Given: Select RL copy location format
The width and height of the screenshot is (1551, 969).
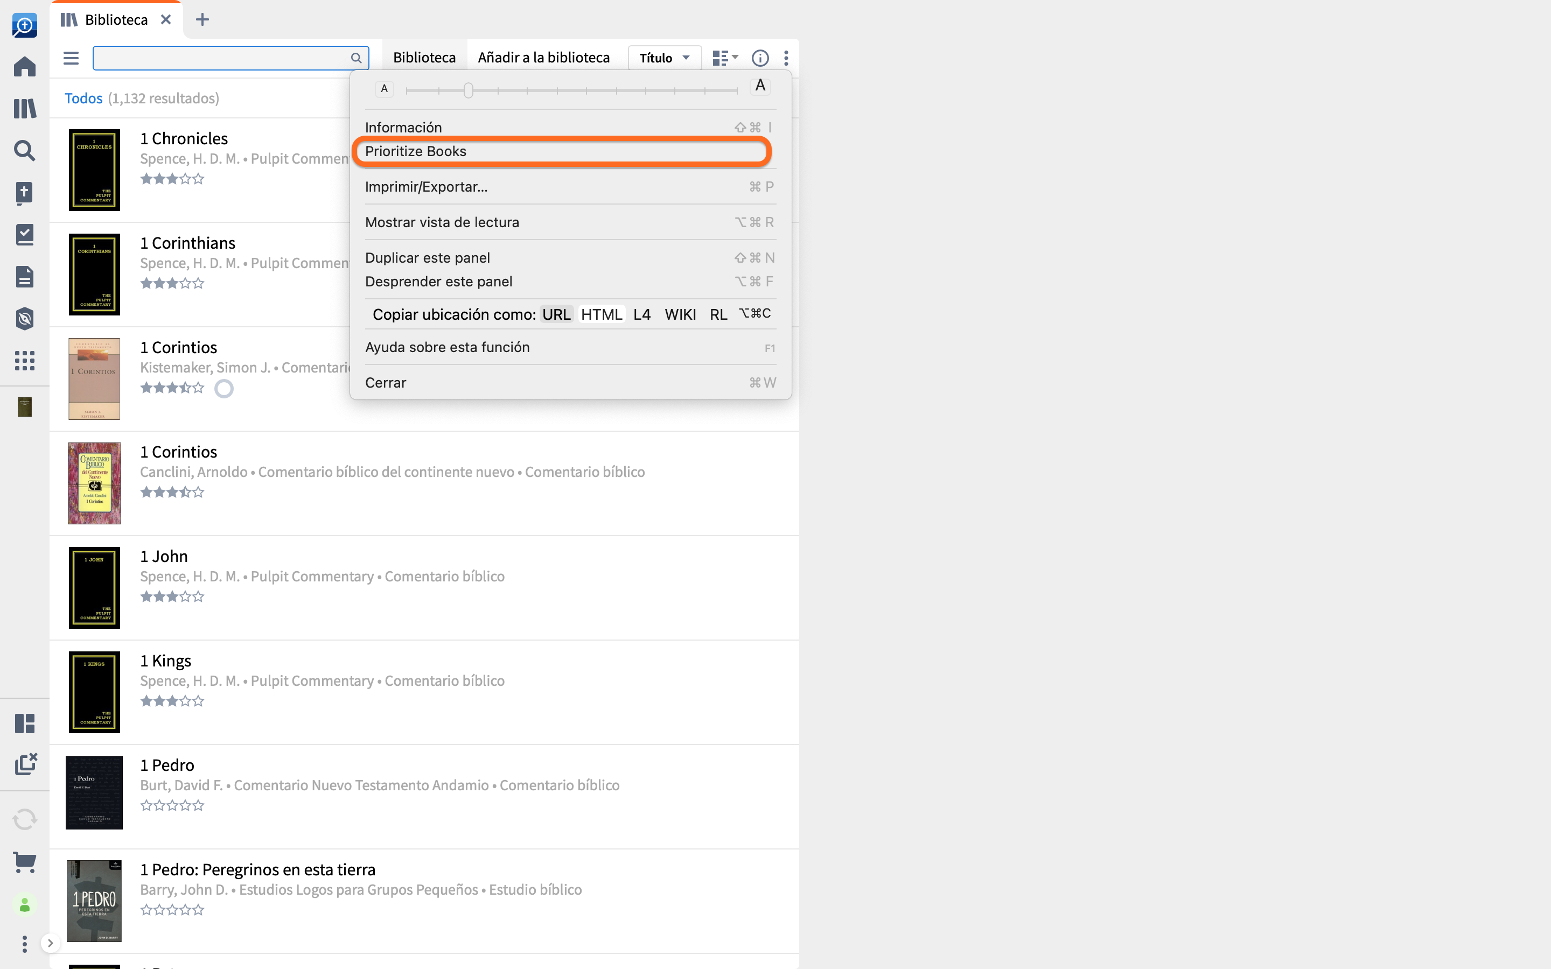Looking at the screenshot, I should tap(718, 314).
